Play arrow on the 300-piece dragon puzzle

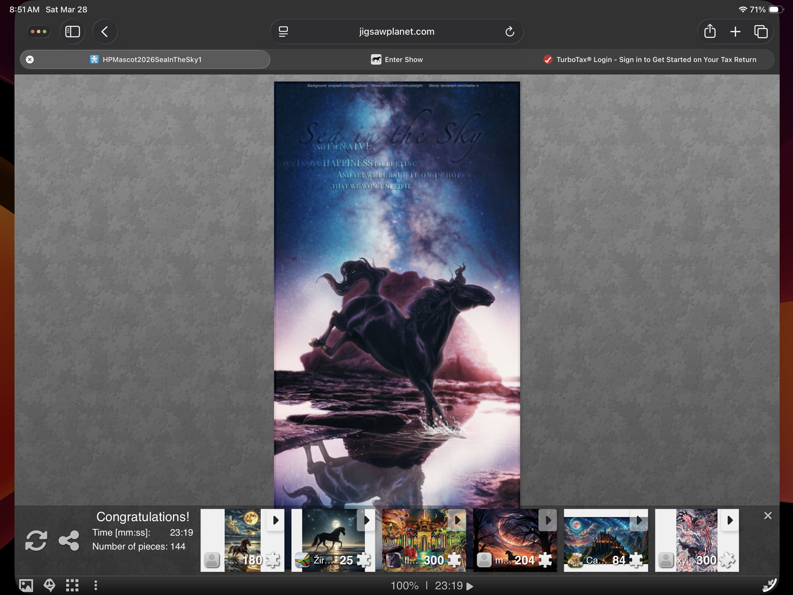pyautogui.click(x=730, y=520)
